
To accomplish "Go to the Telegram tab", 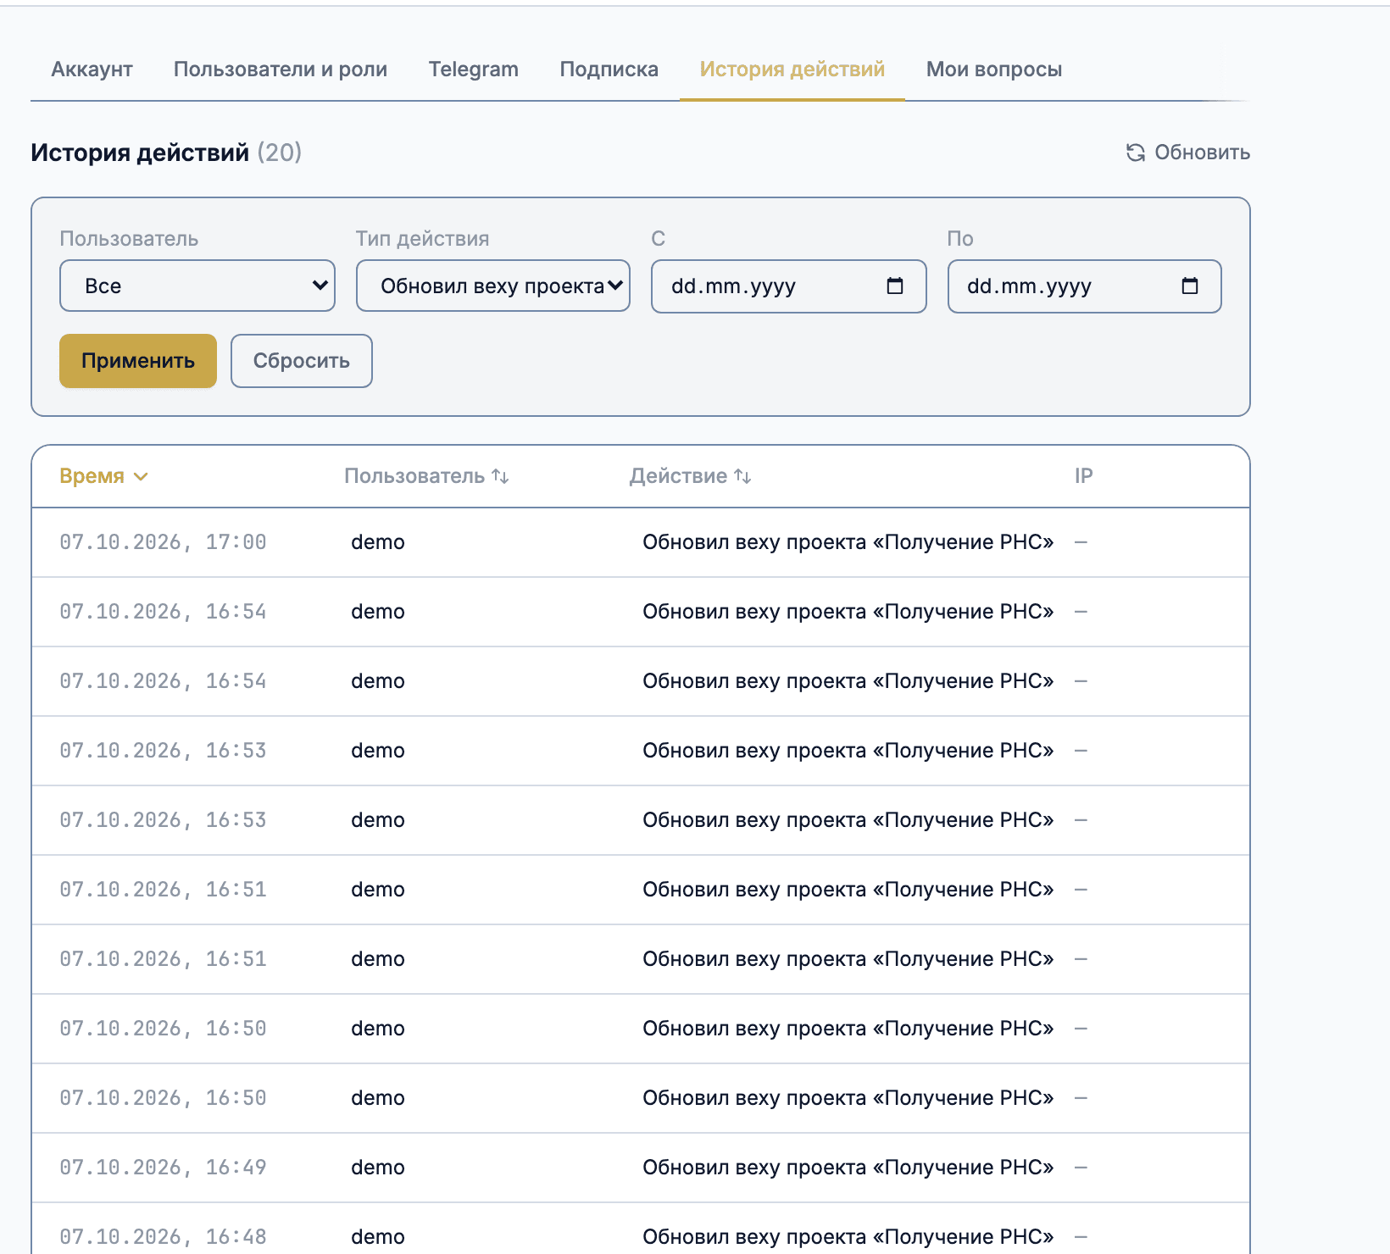I will pyautogui.click(x=474, y=69).
